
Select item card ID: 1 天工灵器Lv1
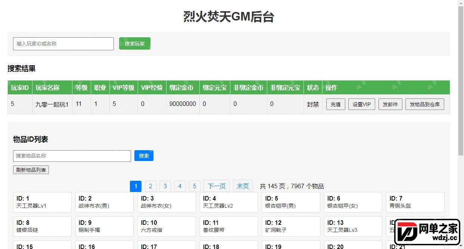coord(42,202)
